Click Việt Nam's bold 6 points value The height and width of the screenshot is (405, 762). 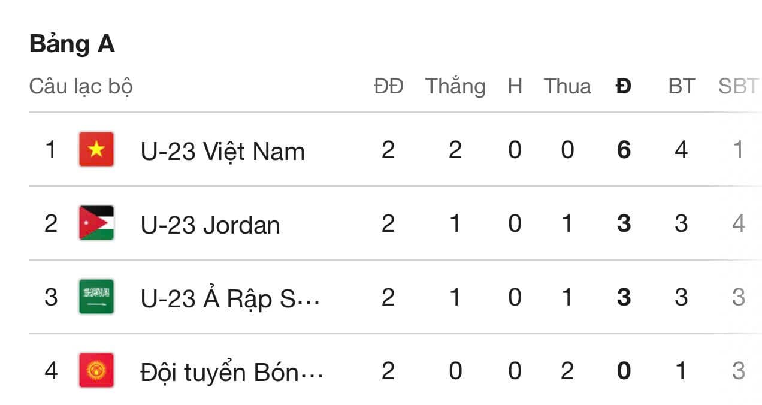pyautogui.click(x=624, y=150)
